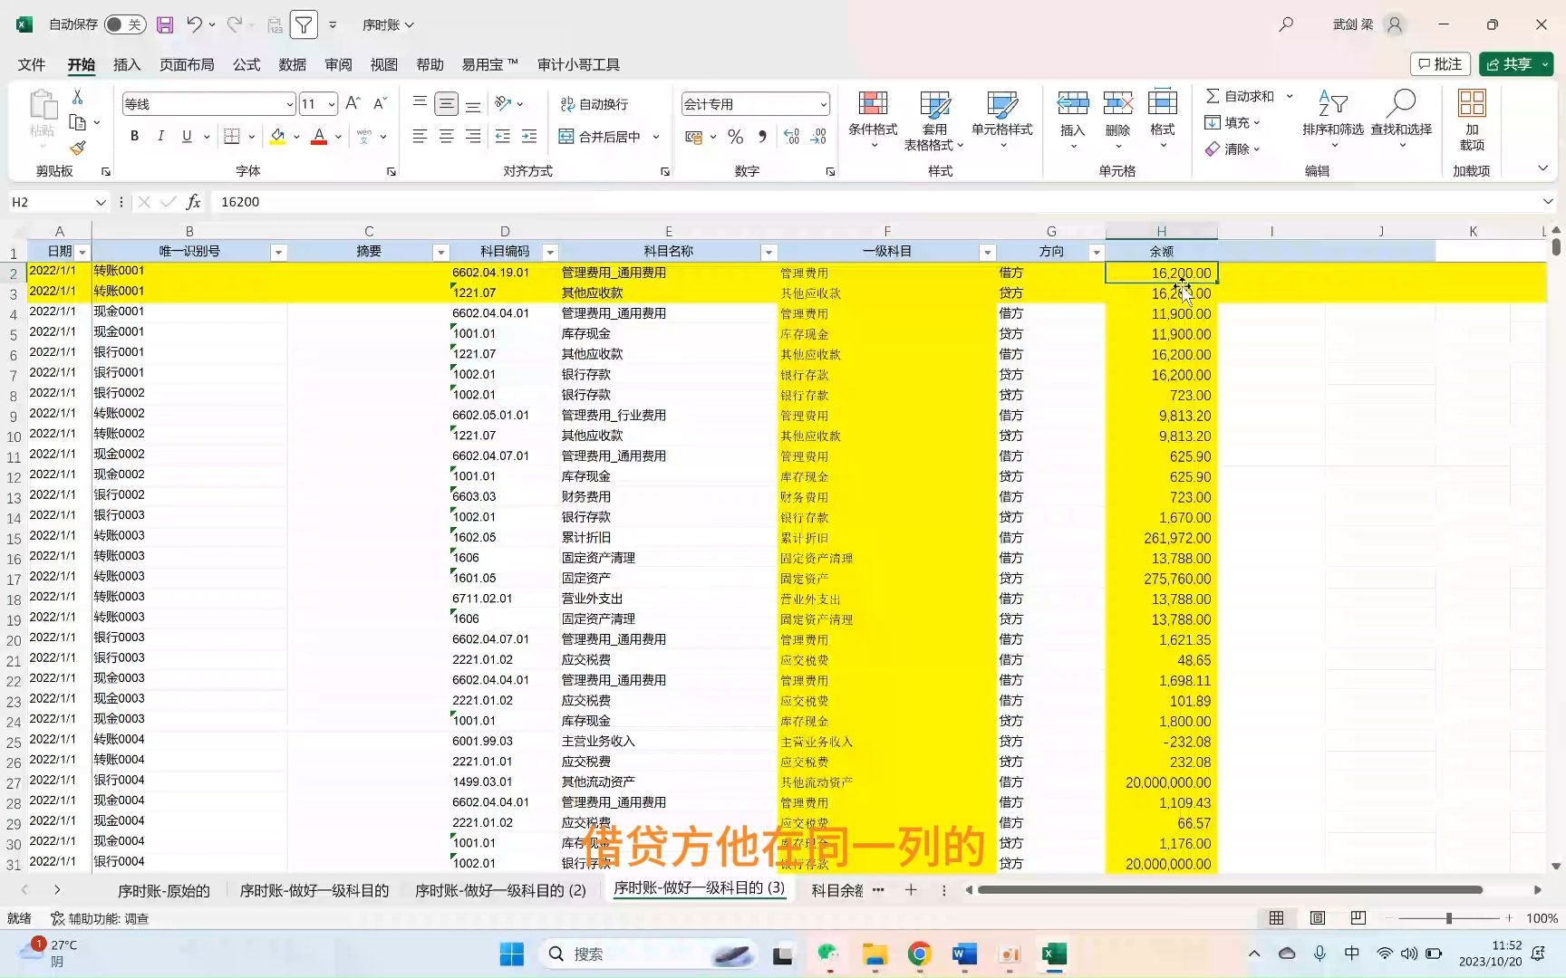Add a new sheet with plus button
Viewport: 1566px width, 978px height.
click(x=911, y=890)
